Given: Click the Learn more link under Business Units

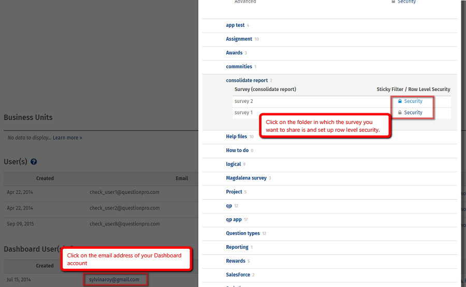Looking at the screenshot, I should [x=67, y=138].
